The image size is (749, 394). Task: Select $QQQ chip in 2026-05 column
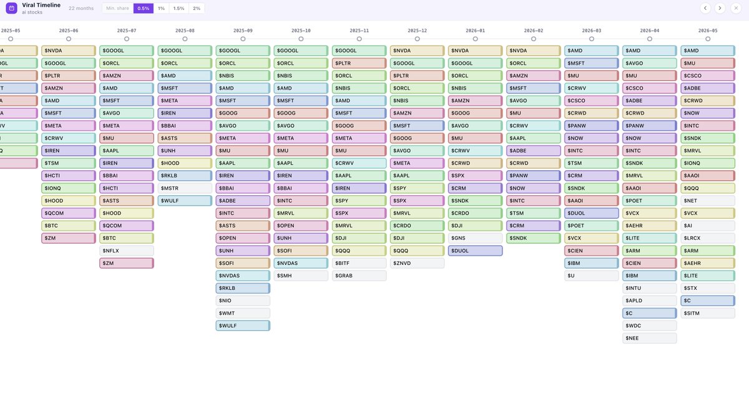point(708,188)
